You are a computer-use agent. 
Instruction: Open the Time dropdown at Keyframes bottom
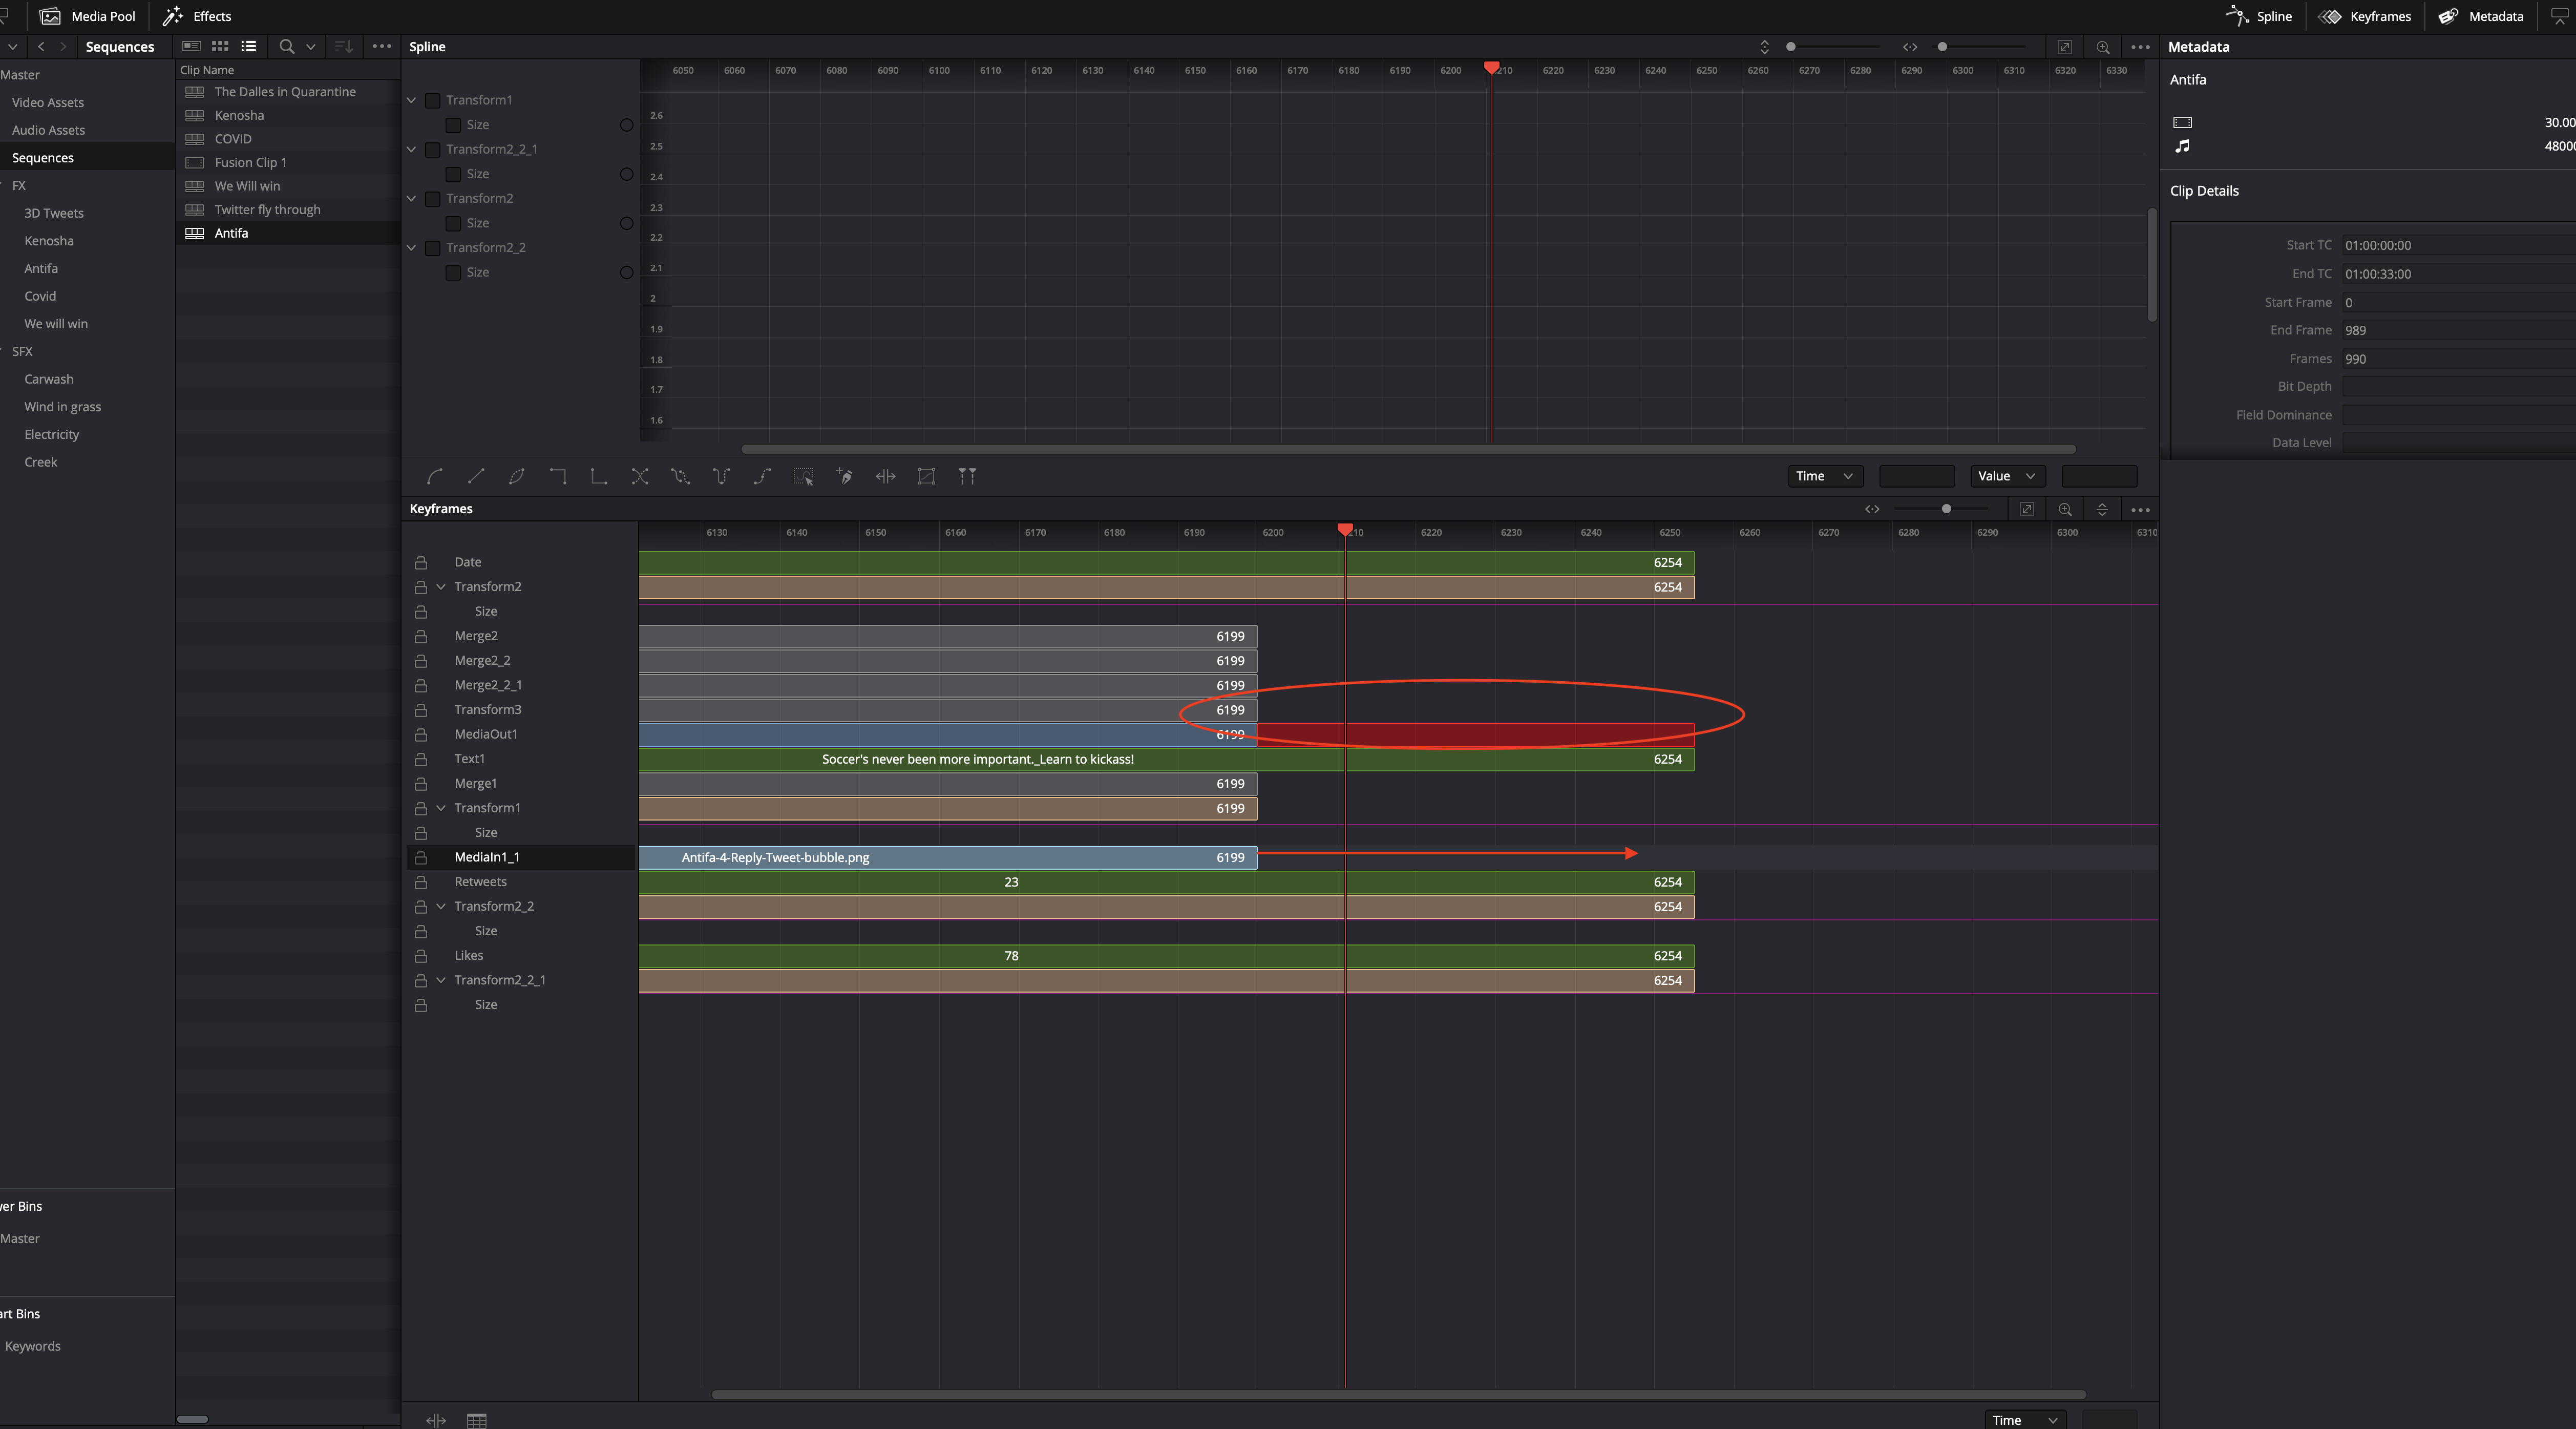point(2024,1420)
